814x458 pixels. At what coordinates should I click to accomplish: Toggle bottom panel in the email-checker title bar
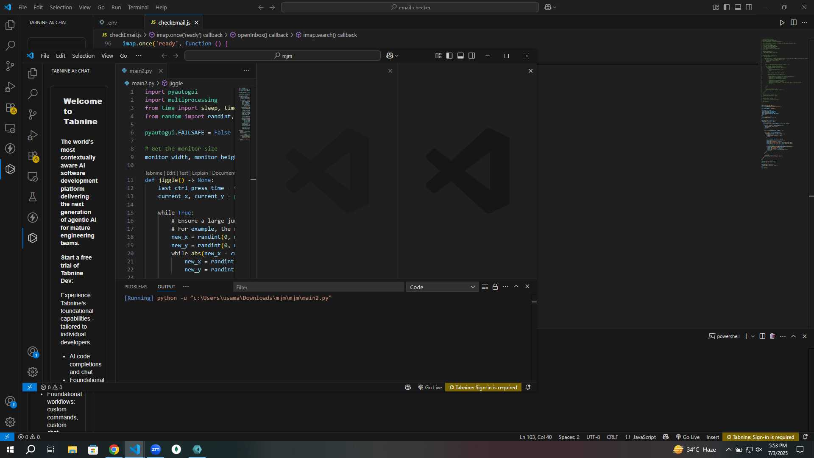[738, 7]
